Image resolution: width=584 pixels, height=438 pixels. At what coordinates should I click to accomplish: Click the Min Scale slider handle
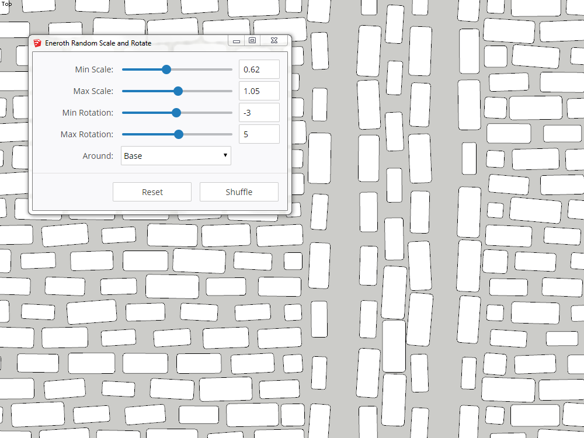coord(167,69)
